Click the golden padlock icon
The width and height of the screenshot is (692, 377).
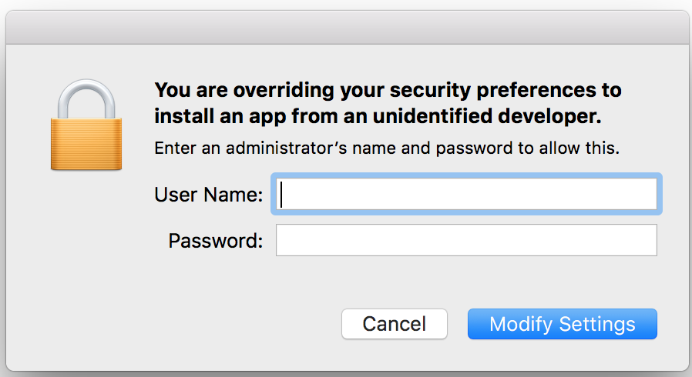coord(86,125)
